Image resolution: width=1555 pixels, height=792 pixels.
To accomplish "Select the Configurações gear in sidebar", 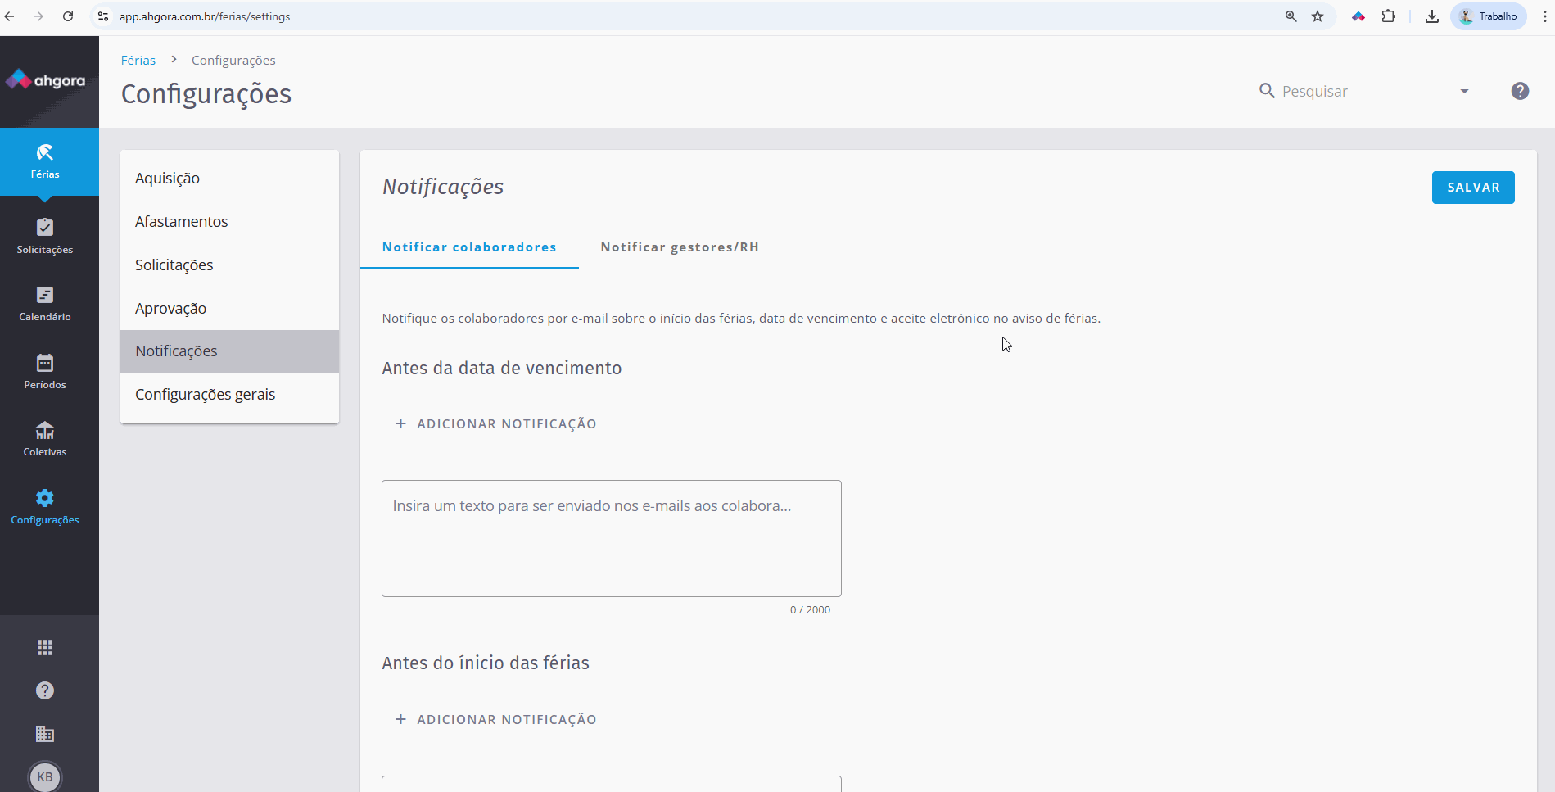I will 45,507.
